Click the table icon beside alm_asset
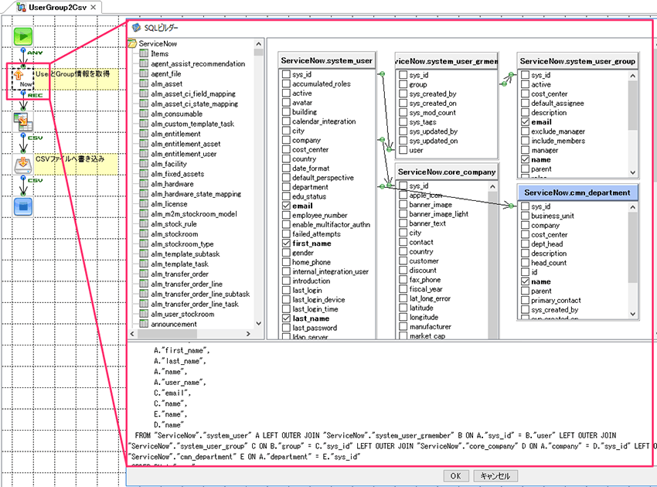 click(x=144, y=83)
